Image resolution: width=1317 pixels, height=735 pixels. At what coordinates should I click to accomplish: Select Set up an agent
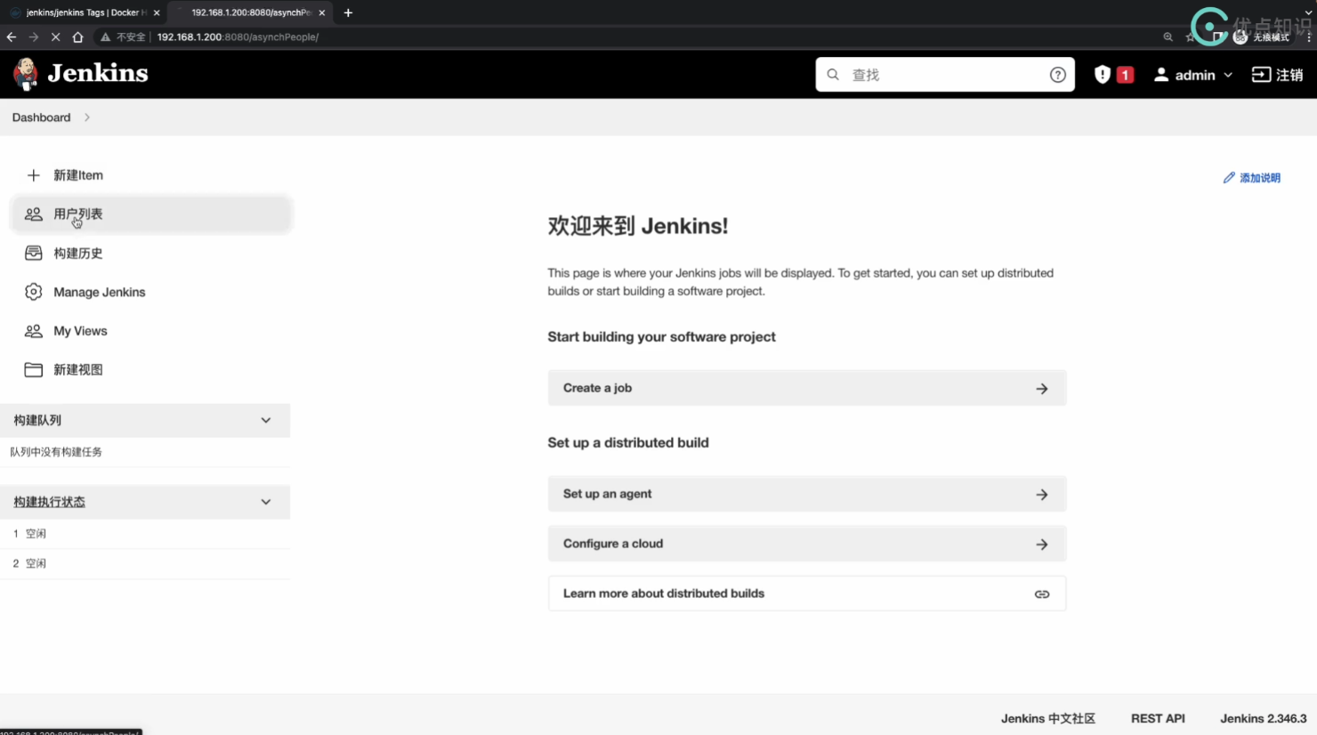pyautogui.click(x=807, y=494)
